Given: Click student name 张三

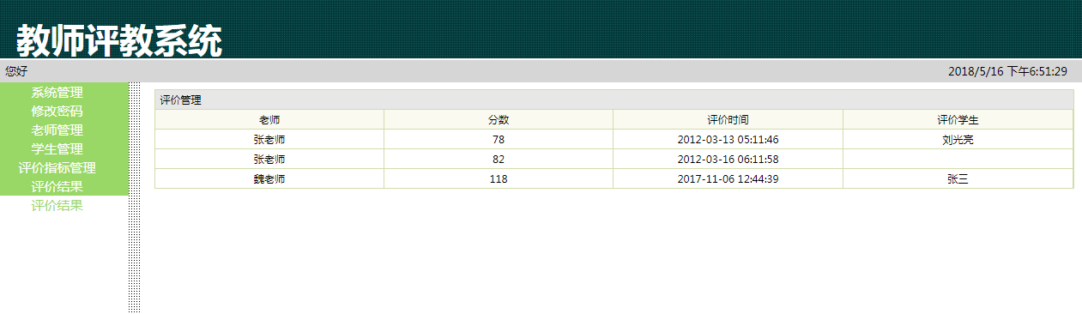Looking at the screenshot, I should pyautogui.click(x=958, y=178).
